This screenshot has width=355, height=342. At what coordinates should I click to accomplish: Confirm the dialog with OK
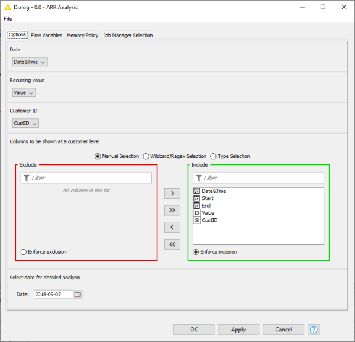click(193, 330)
